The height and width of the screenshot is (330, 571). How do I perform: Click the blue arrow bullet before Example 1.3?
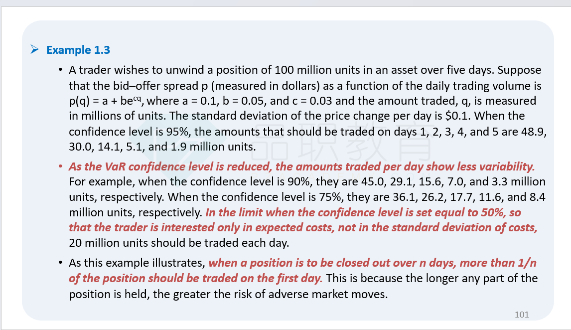[34, 49]
